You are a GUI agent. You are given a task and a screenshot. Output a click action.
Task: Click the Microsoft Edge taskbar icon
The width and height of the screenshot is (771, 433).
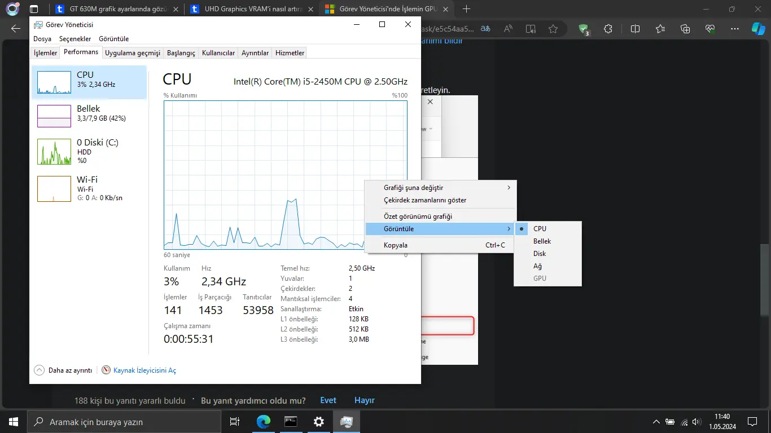coord(264,422)
